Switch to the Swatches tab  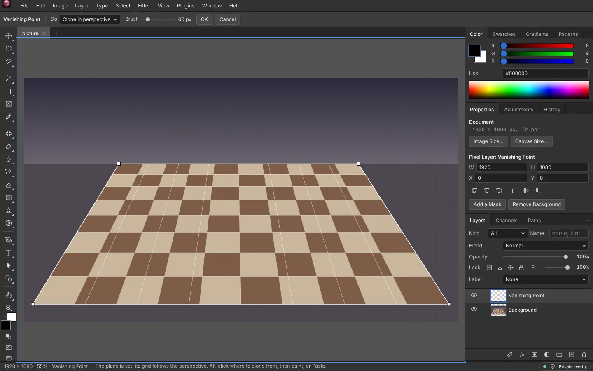click(x=504, y=34)
